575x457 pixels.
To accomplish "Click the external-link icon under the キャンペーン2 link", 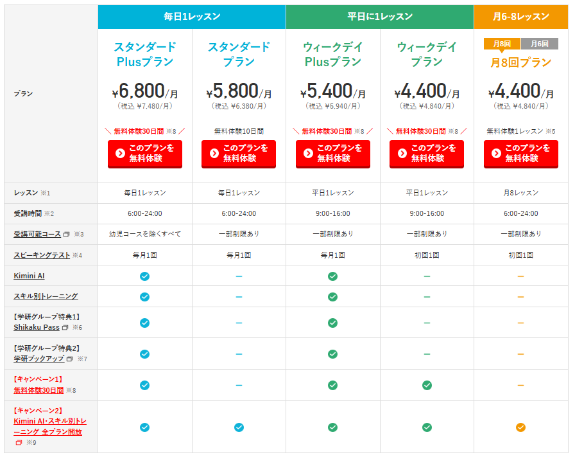I will 19,443.
